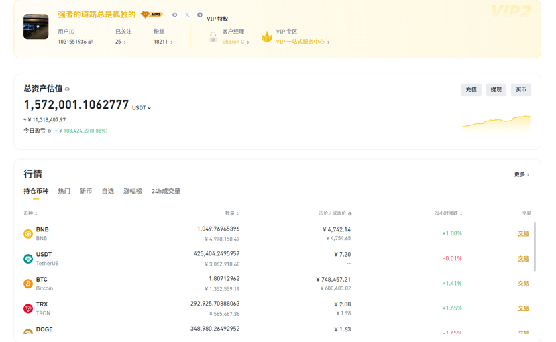Click the VIP2 diamond badge

point(152,15)
